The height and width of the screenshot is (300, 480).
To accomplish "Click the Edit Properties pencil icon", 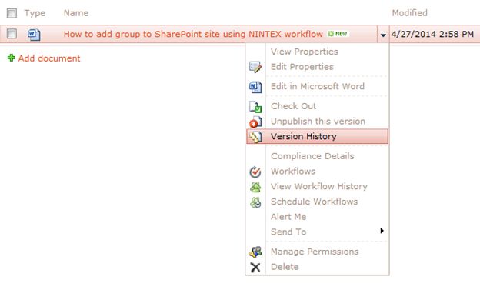I will [x=255, y=67].
